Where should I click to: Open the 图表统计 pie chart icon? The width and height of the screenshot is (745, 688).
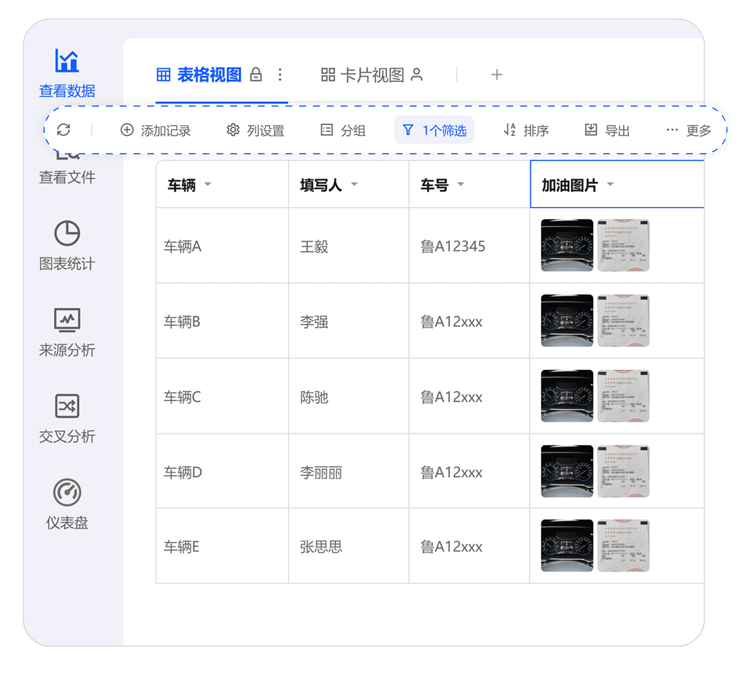pos(67,234)
